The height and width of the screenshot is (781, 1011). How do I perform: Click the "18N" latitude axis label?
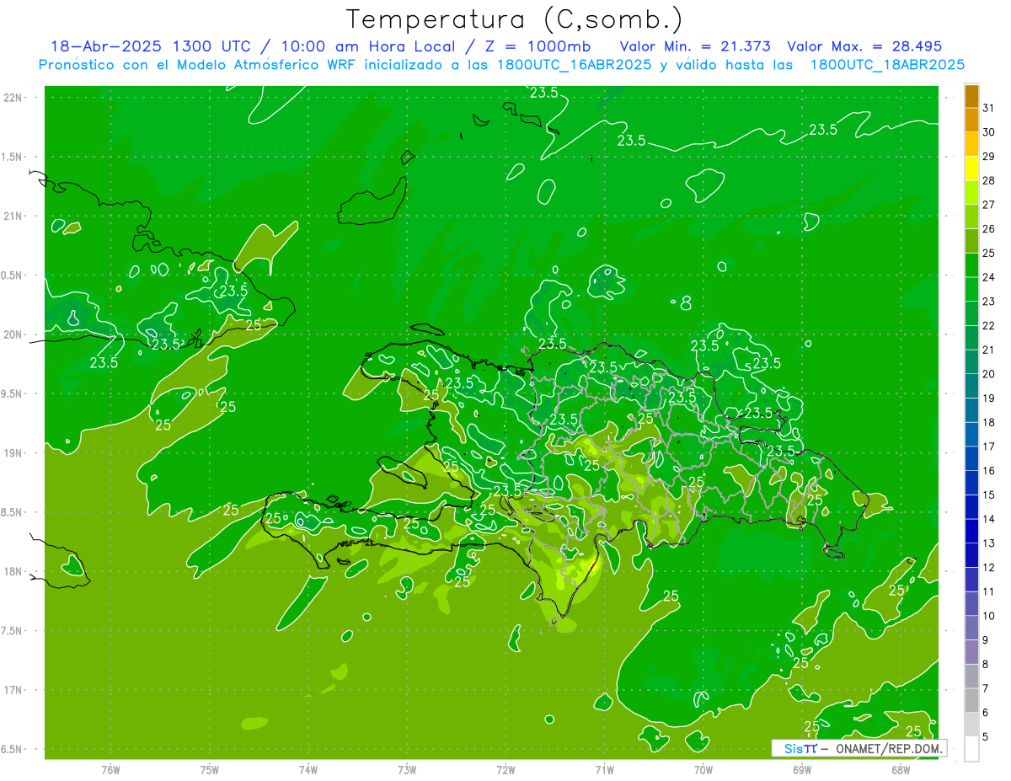tap(13, 572)
